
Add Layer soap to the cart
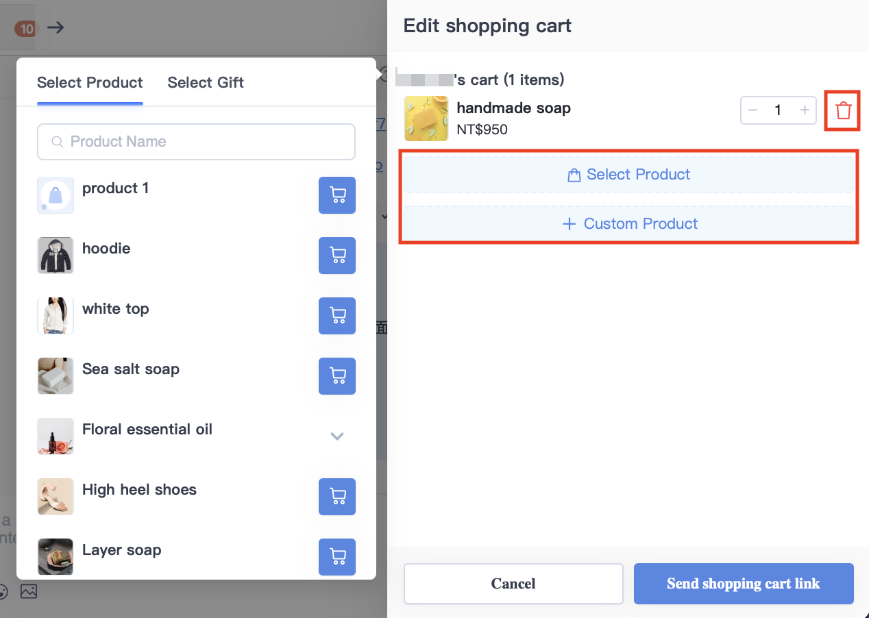tap(337, 557)
